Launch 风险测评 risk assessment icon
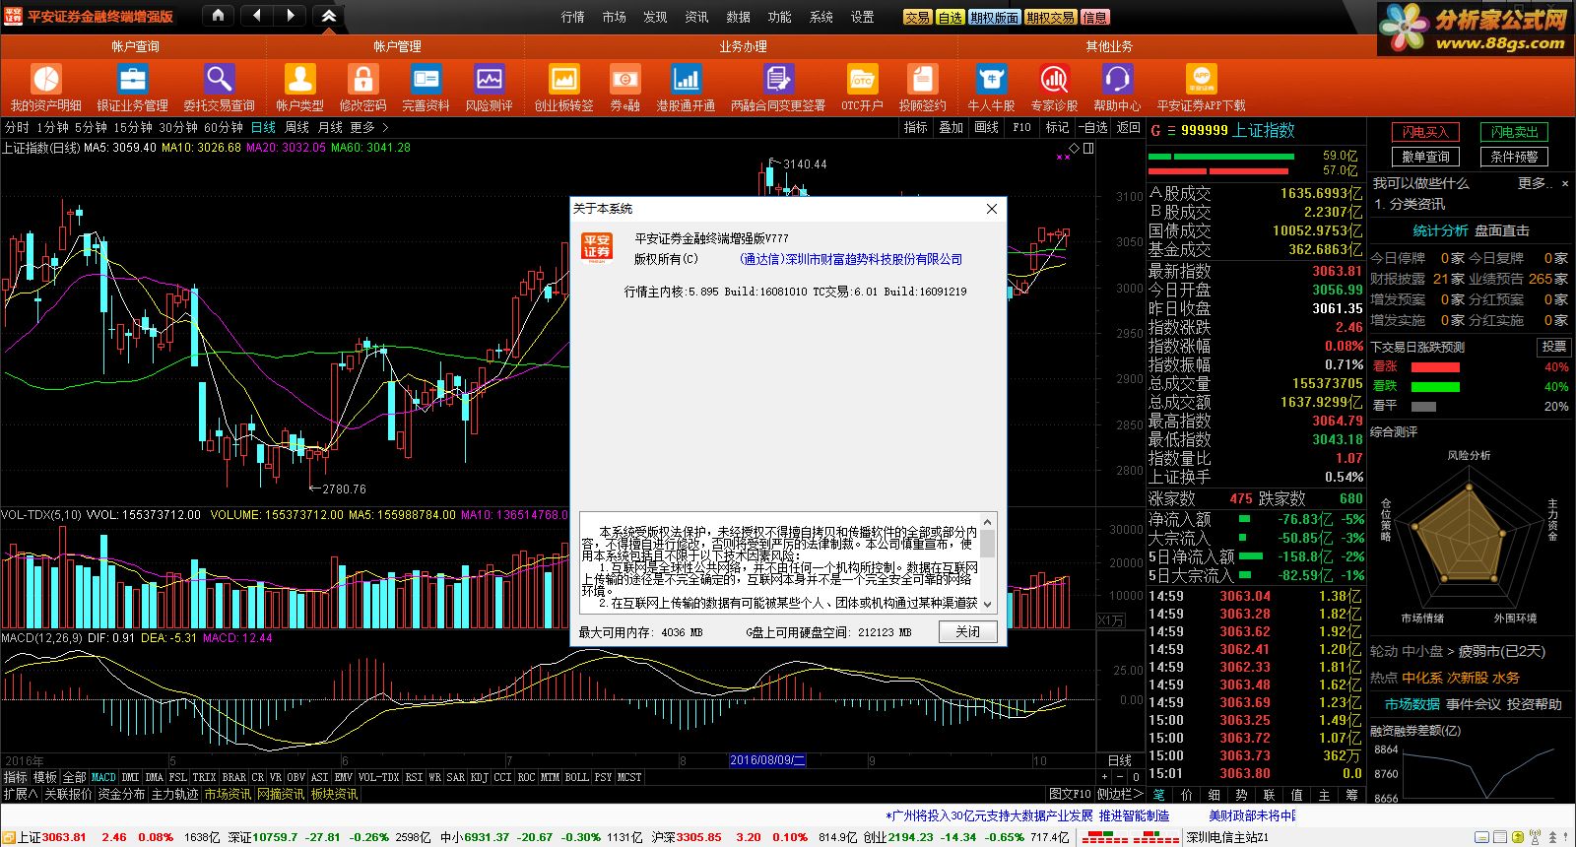 click(489, 79)
